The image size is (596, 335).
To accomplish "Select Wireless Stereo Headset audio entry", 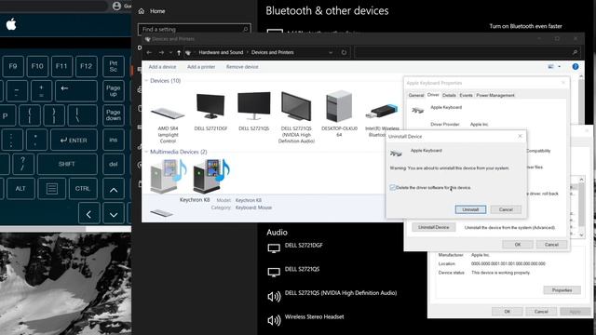I will pos(315,316).
